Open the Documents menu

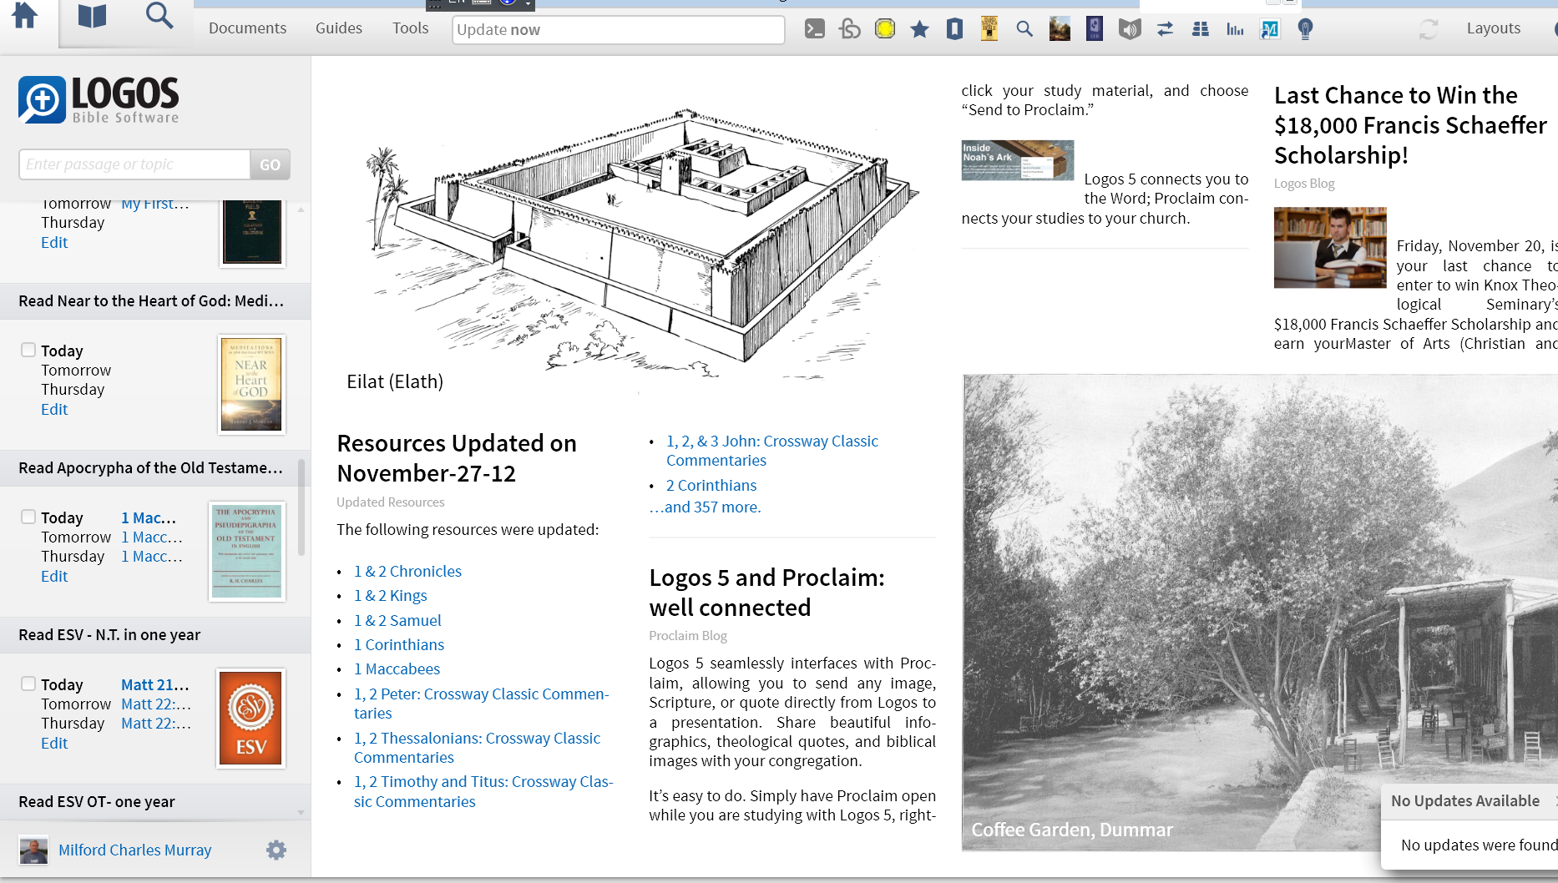[x=247, y=28]
